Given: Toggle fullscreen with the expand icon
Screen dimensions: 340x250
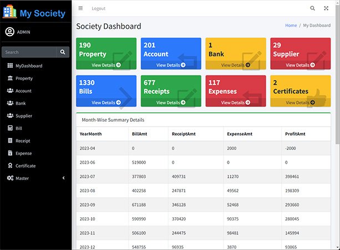Looking at the screenshot, I should point(326,8).
